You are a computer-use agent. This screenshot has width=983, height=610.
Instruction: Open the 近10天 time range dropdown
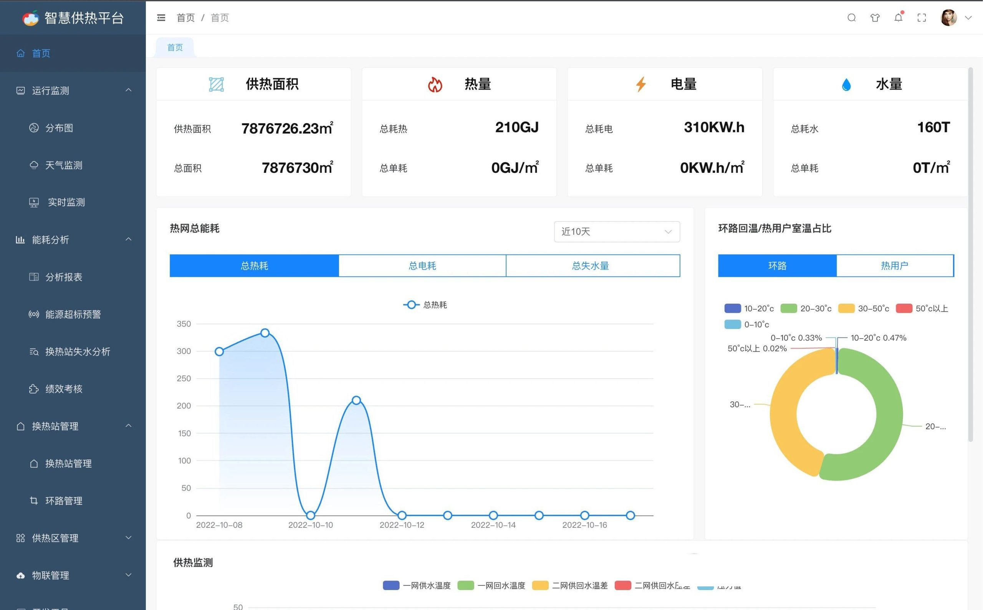point(617,231)
